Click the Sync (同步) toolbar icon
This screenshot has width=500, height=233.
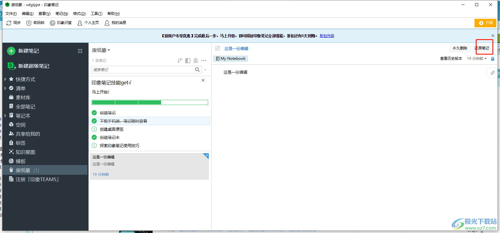click(9, 23)
